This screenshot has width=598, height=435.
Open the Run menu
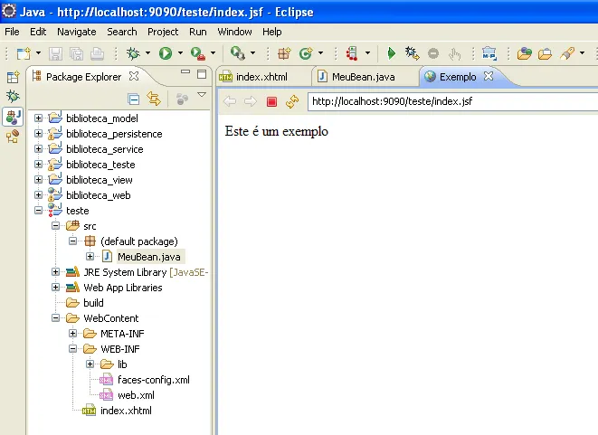[x=198, y=32]
